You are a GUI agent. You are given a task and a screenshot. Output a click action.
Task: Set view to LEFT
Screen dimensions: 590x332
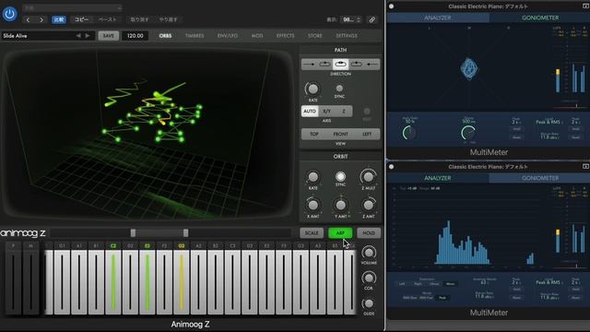[x=367, y=135]
